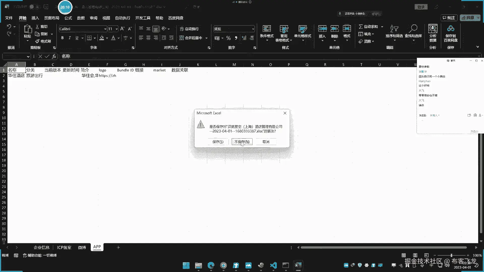Switch to the ICP备案 sheet tab

point(64,248)
